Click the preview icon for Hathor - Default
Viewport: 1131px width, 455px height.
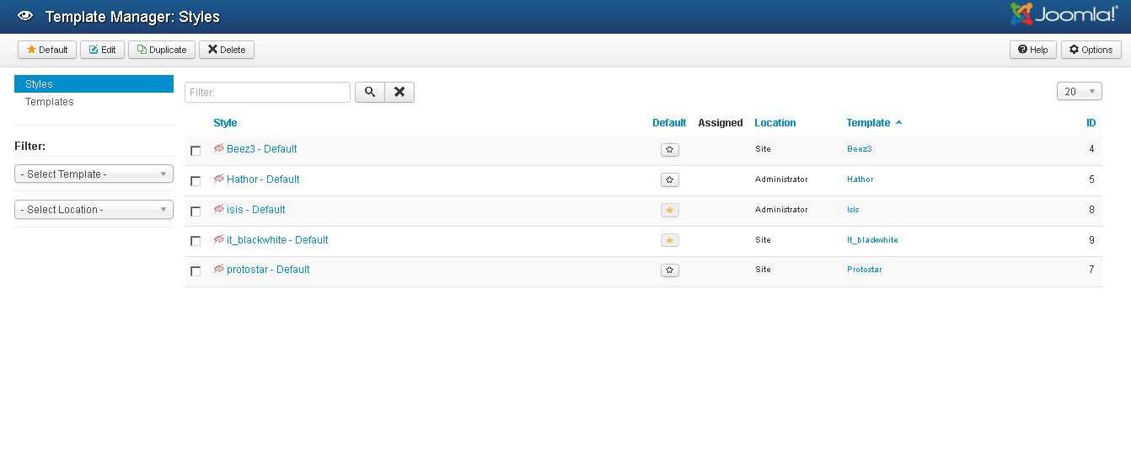[x=218, y=179]
